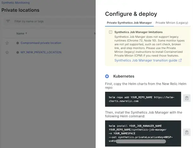Click the Kubernetes logo icon
Image resolution: width=193 pixels, height=148 pixels.
(x=107, y=76)
